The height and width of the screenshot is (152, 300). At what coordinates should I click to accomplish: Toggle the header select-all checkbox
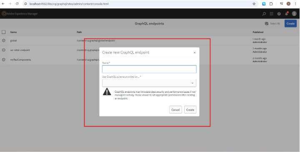(4, 32)
